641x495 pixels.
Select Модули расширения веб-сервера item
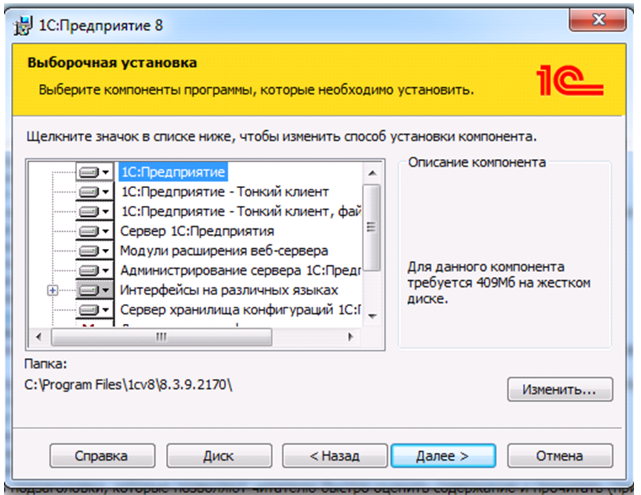tap(224, 251)
